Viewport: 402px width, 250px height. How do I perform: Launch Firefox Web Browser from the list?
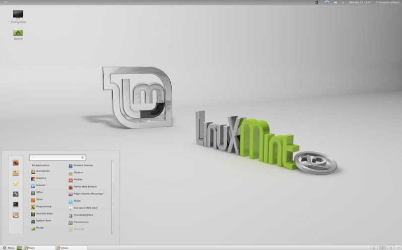(83, 187)
